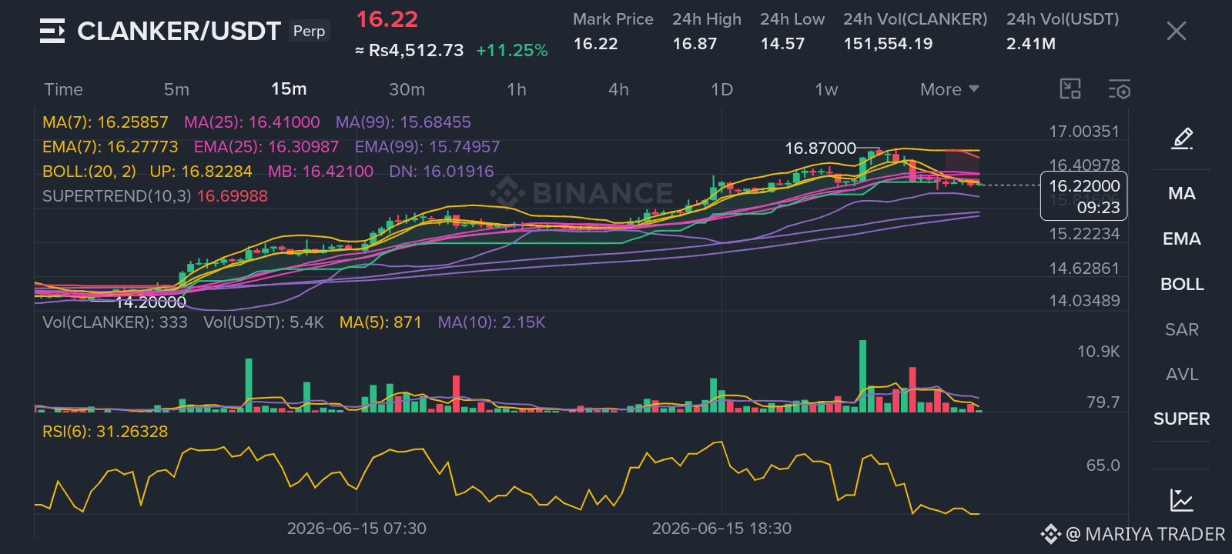Open the CLANKER/USDT pair selector
The width and height of the screenshot is (1232, 554).
tap(179, 31)
